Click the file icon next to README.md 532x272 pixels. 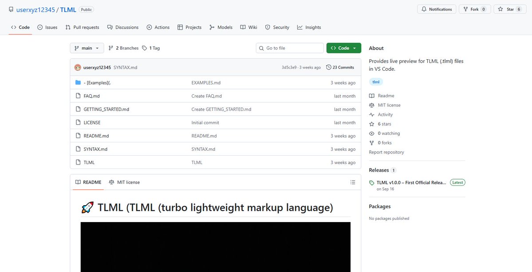(x=78, y=135)
